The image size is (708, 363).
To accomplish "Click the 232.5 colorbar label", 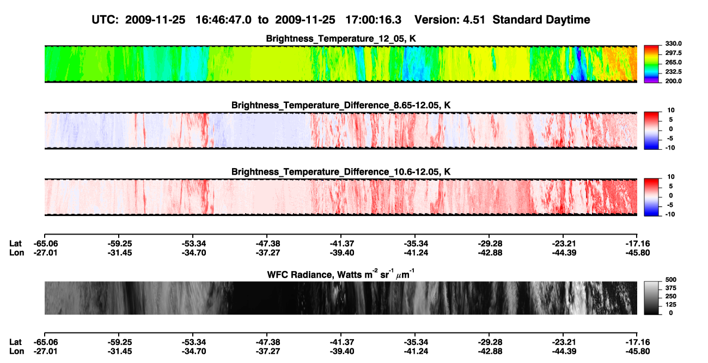I will [673, 72].
